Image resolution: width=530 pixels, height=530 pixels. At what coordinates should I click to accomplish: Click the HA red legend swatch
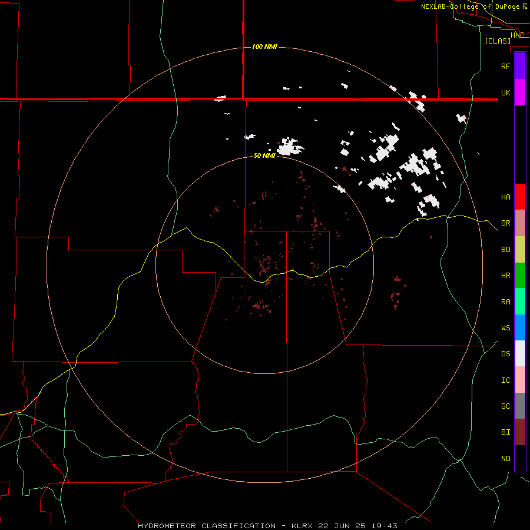click(520, 197)
